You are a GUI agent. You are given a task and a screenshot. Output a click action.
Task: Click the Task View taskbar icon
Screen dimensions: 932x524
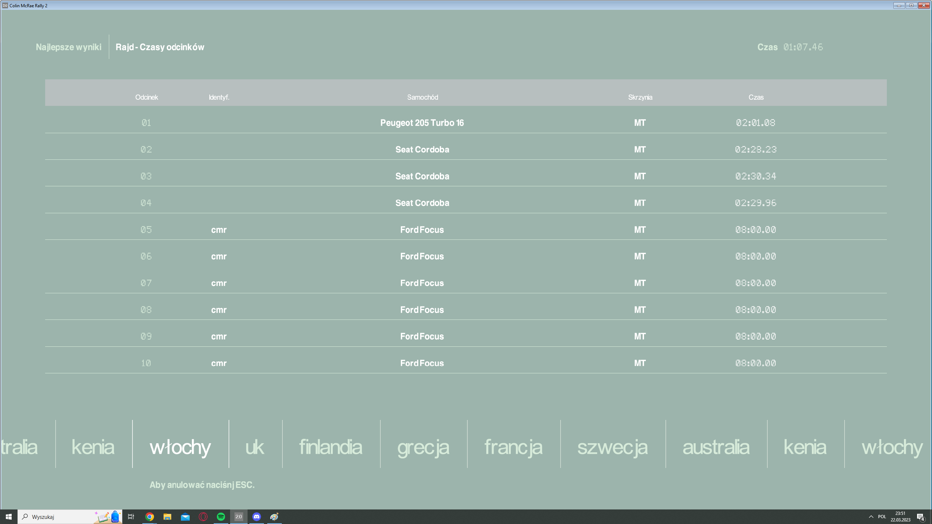tap(131, 517)
